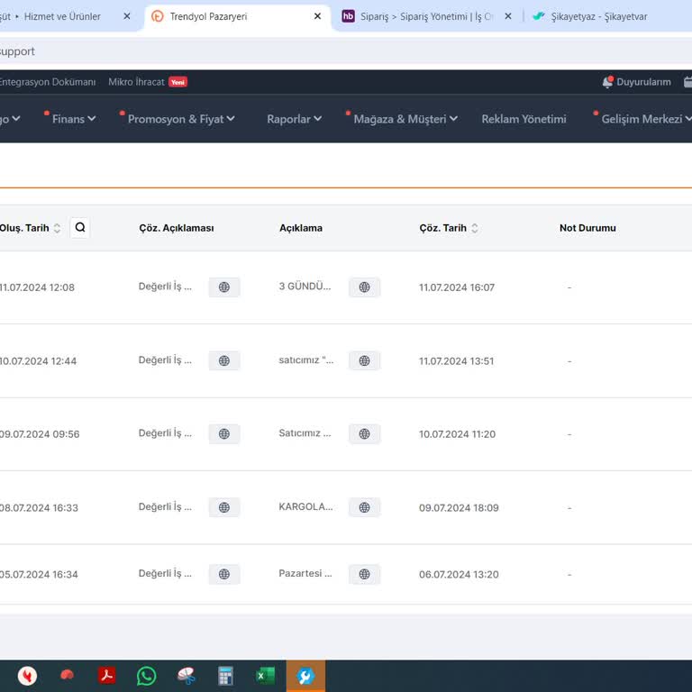Open Promosyon & Fiyat dropdown
This screenshot has width=692, height=692.
[x=180, y=119]
